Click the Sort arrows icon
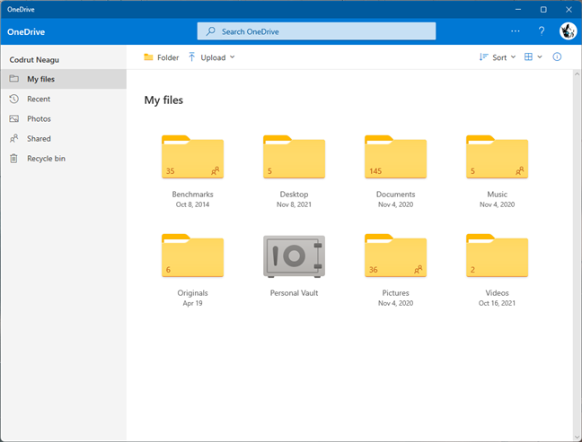 click(483, 57)
